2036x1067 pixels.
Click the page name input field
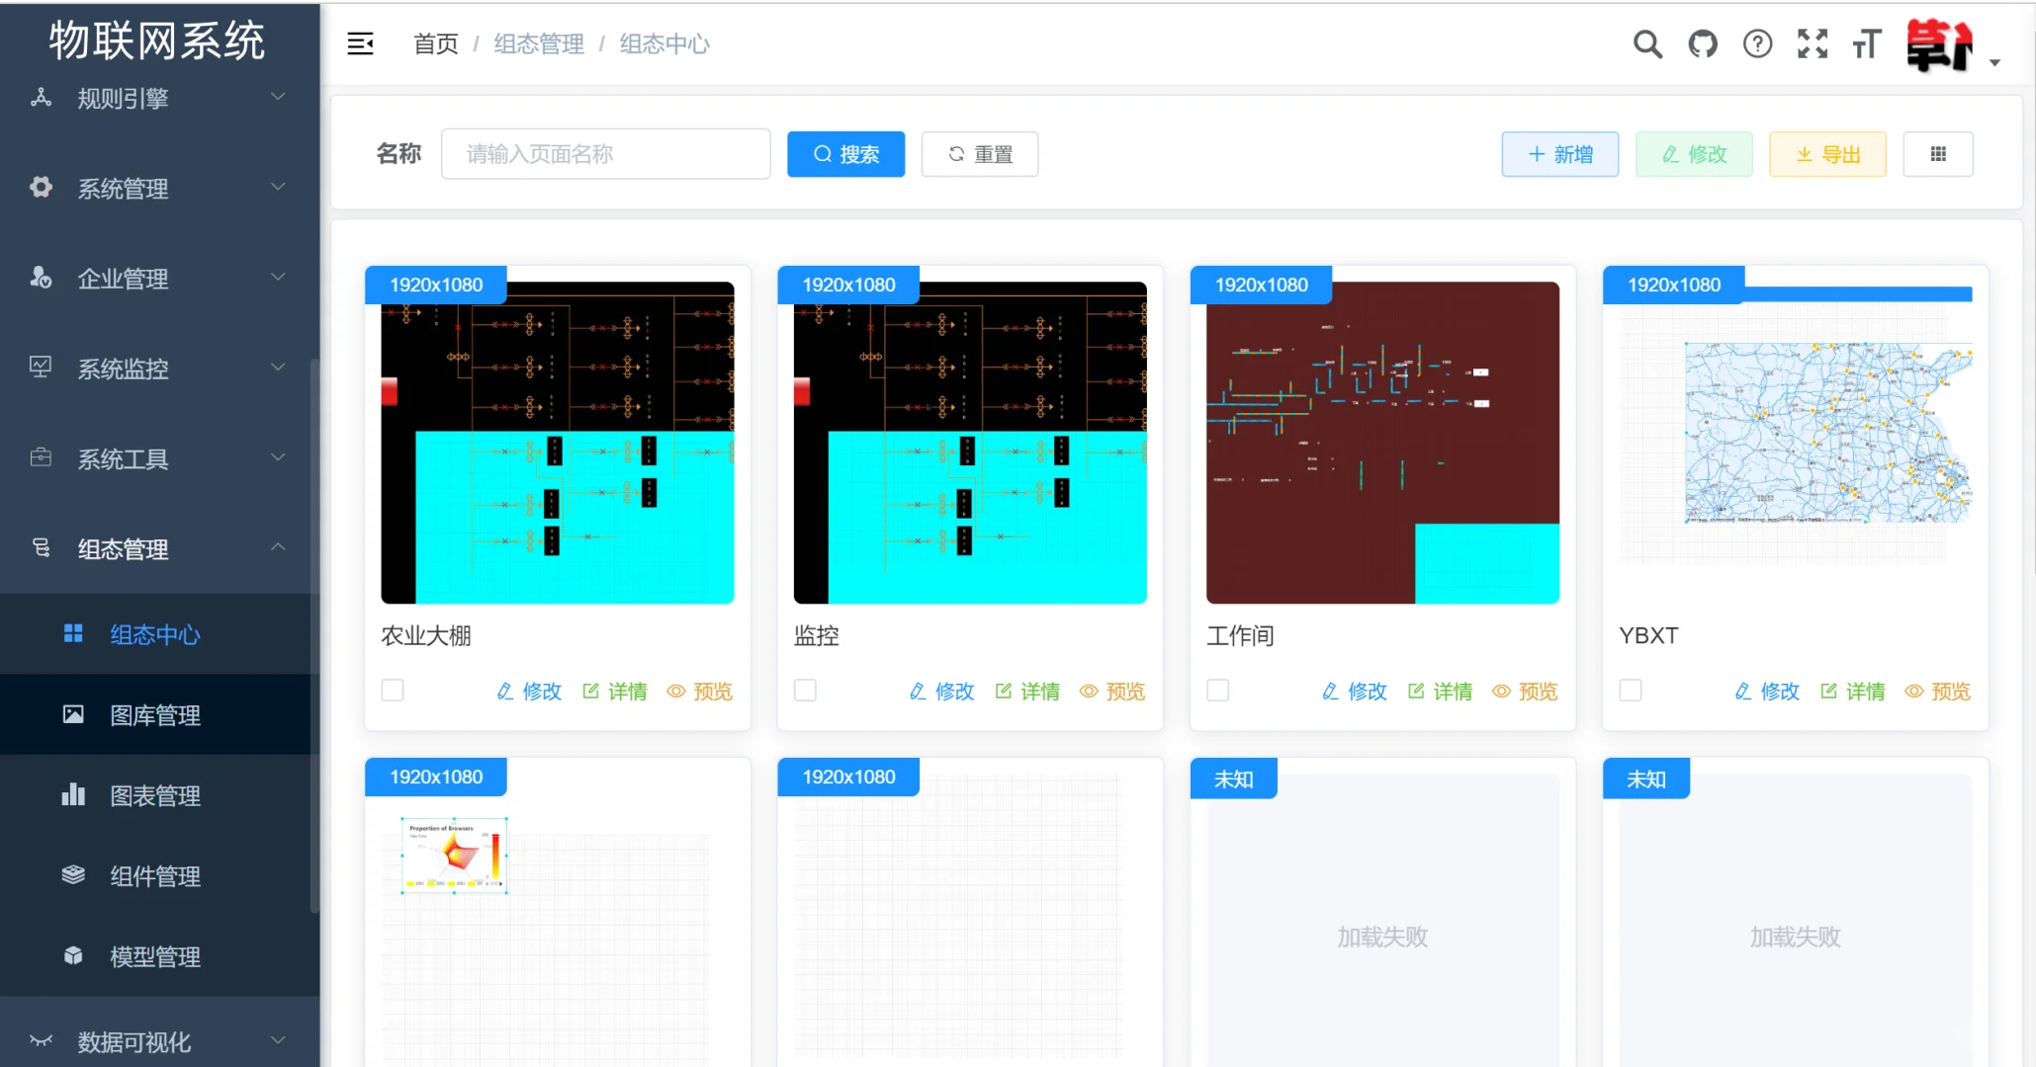tap(605, 153)
